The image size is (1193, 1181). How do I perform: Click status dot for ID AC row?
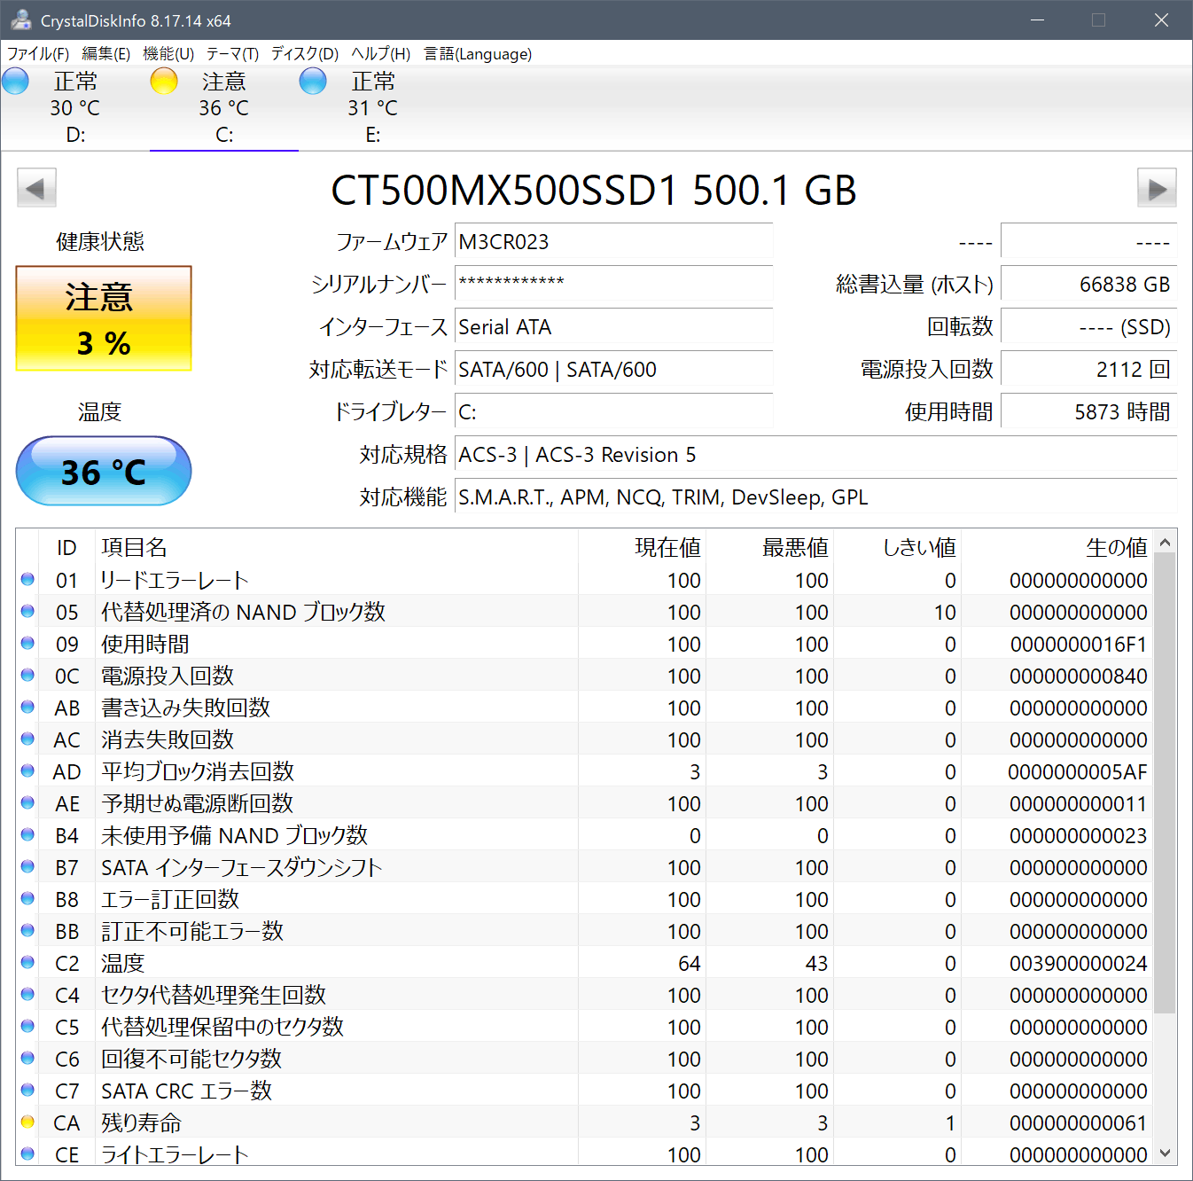click(x=27, y=739)
